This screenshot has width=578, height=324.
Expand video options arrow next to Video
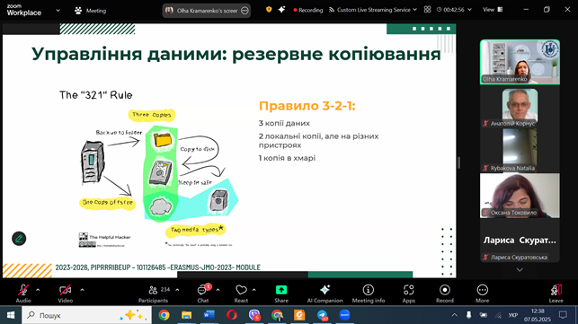click(x=82, y=290)
